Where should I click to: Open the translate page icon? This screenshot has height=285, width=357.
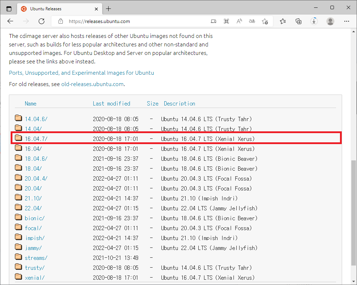click(x=252, y=21)
